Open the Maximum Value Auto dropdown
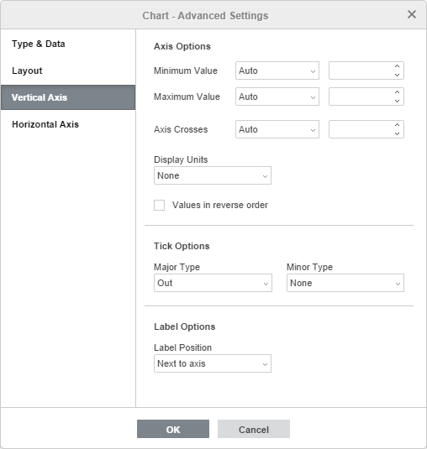427x449 pixels. pyautogui.click(x=277, y=97)
